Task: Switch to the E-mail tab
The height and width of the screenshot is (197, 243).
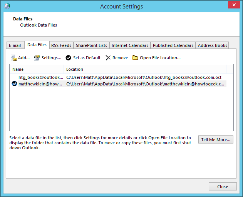Action: click(15, 45)
